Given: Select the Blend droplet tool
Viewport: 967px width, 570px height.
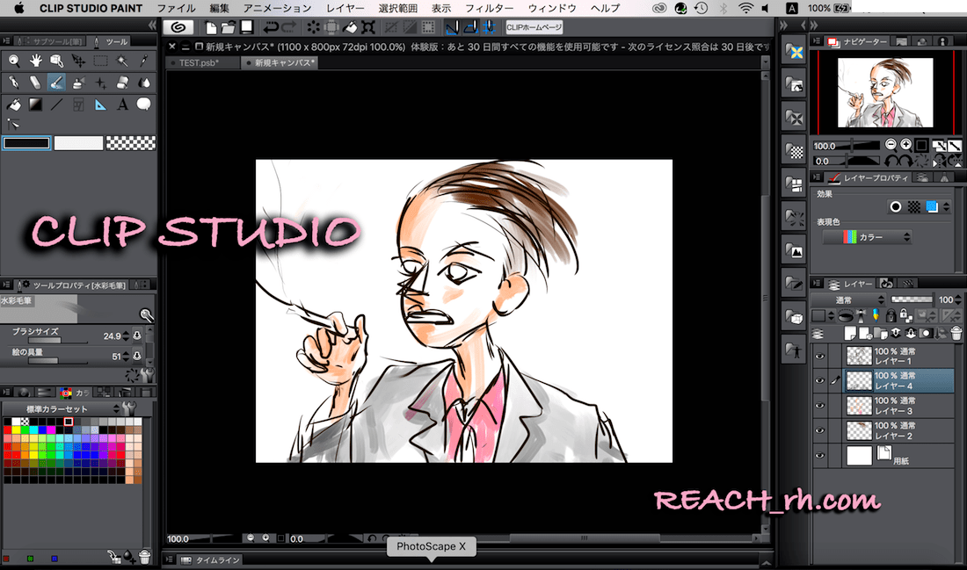Looking at the screenshot, I should pos(143,83).
